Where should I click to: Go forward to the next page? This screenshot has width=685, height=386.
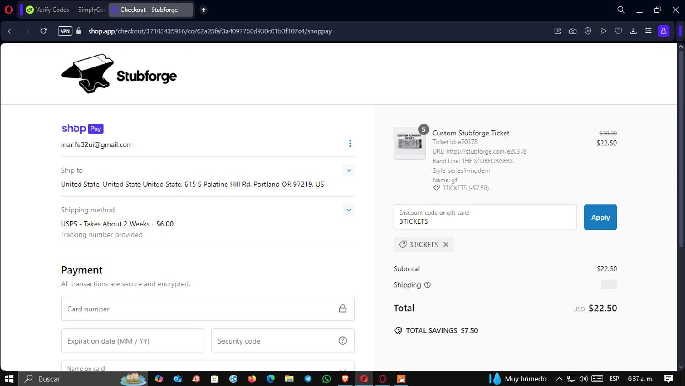27,31
